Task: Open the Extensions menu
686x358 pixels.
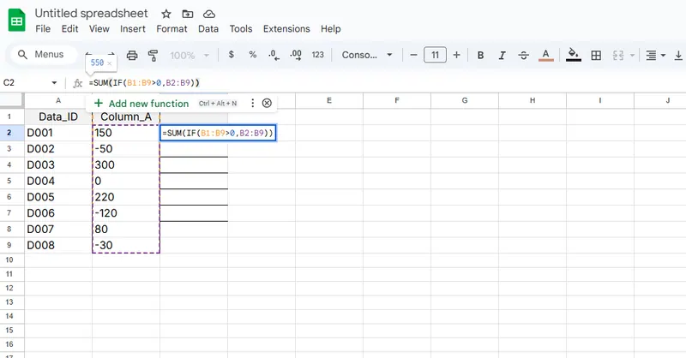Action: pyautogui.click(x=286, y=28)
